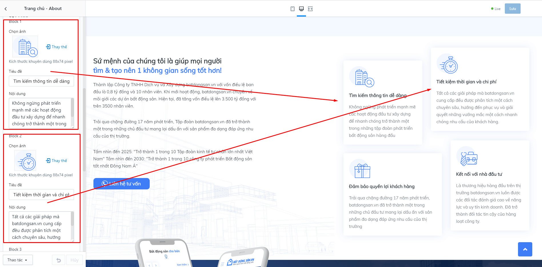The image size is (542, 267).
Task: Click the "Block 2" section label
Action: (x=15, y=136)
